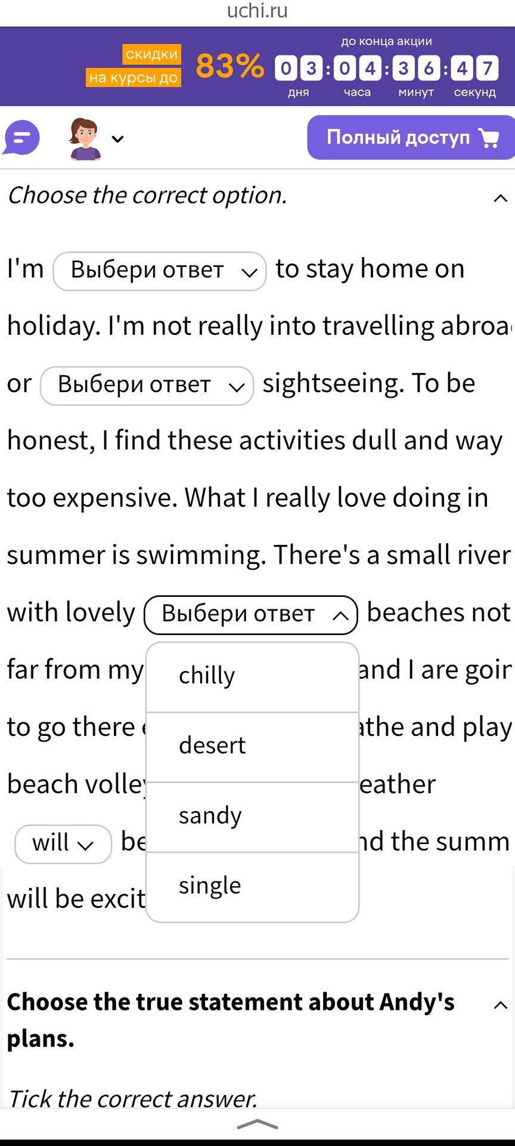Open the Выбери ответ dropdown before sightseeing
This screenshot has height=1146, width=515.
147,386
